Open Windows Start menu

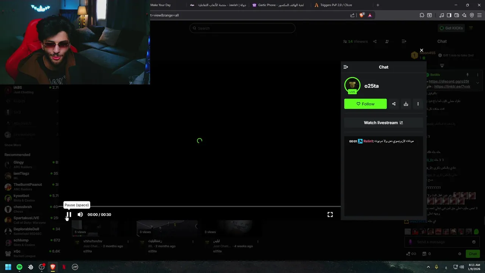pos(8,267)
